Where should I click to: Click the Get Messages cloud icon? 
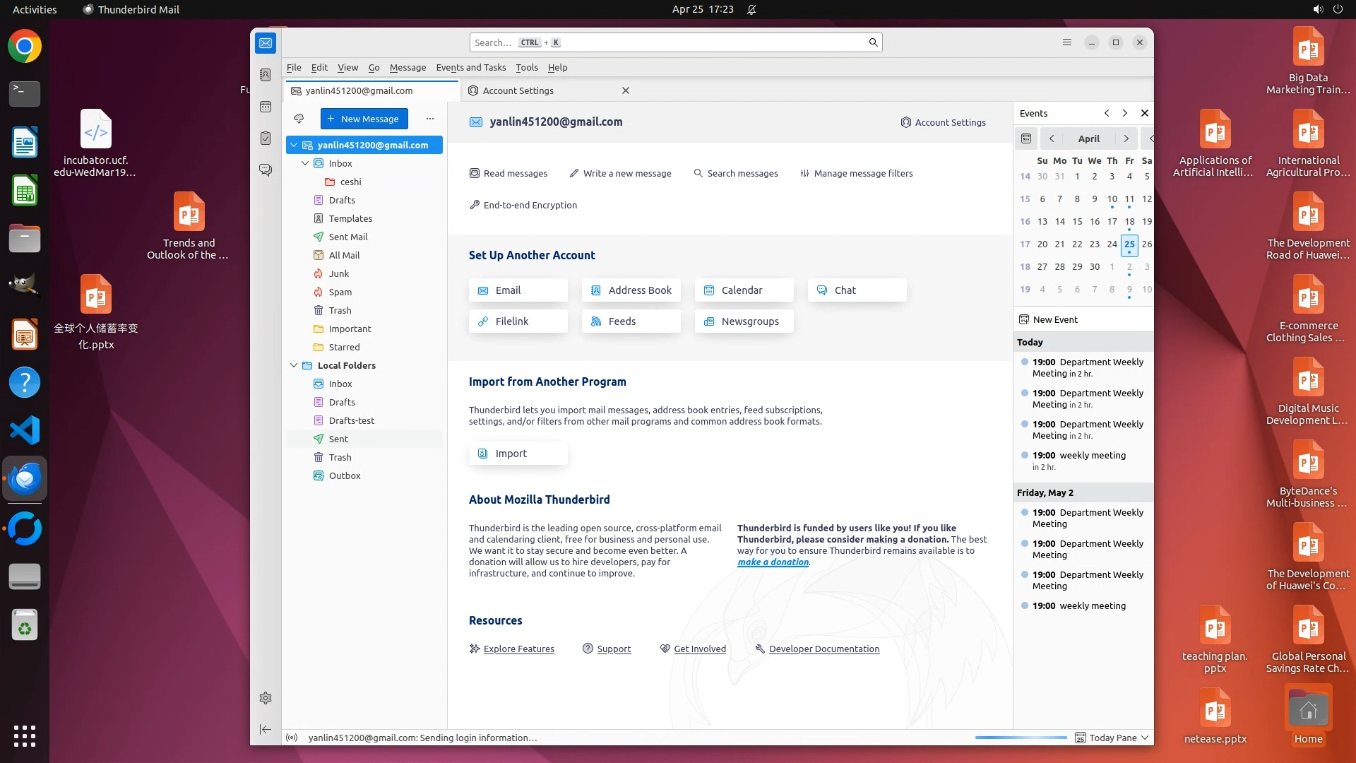pos(299,119)
